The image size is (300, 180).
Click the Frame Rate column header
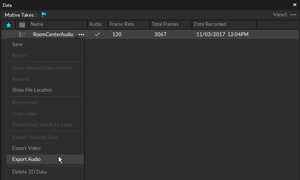(122, 24)
